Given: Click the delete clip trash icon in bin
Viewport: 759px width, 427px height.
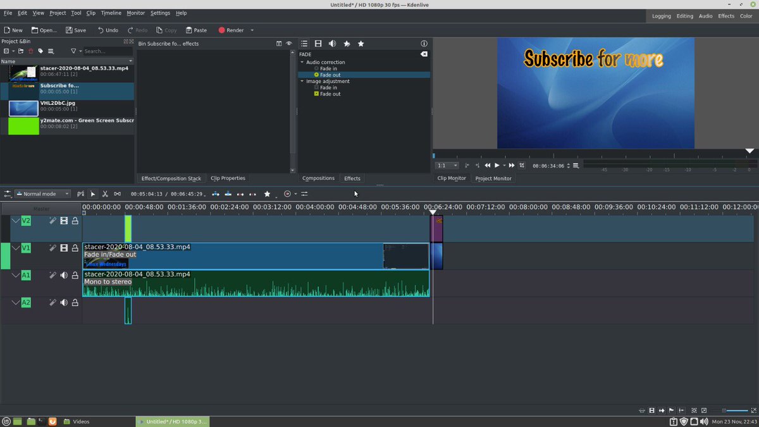Looking at the screenshot, I should pyautogui.click(x=30, y=51).
